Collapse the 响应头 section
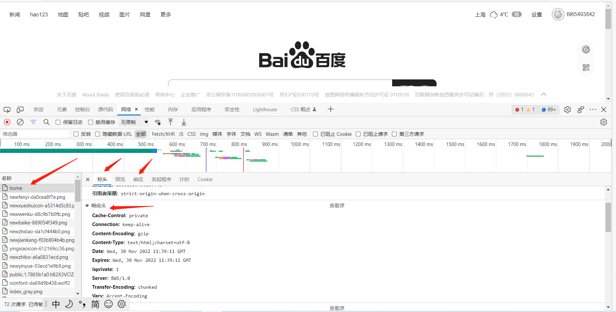 [87, 206]
